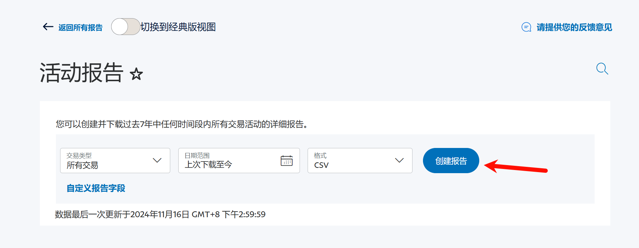Open the 格式 CSV dropdown

point(360,161)
